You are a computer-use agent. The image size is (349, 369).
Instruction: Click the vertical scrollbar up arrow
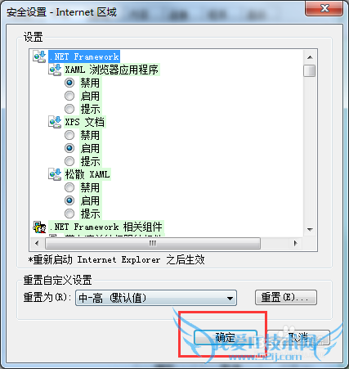pos(310,57)
